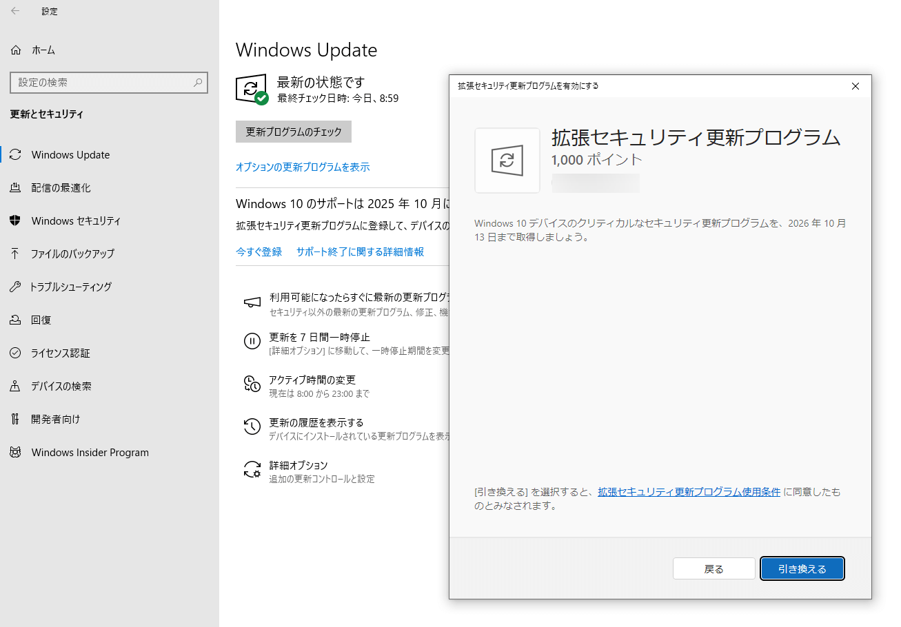Select ライセンス認証 in the sidebar
Screen dimensions: 901x627
click(x=60, y=353)
